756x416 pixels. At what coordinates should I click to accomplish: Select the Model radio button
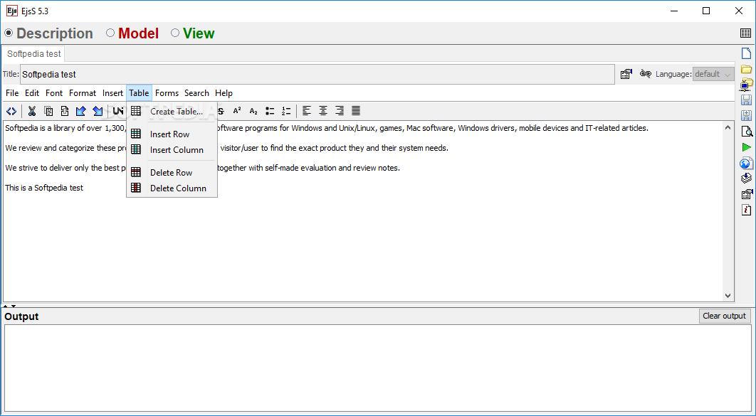click(x=110, y=33)
